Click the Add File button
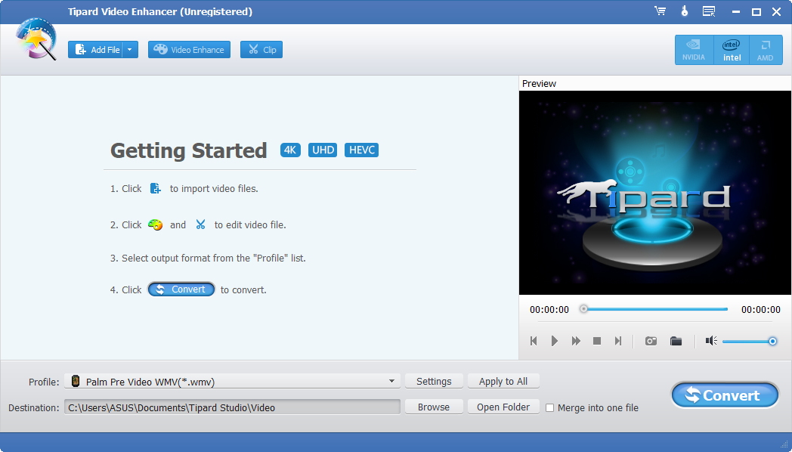Screen dimensions: 792x452 click(95, 49)
